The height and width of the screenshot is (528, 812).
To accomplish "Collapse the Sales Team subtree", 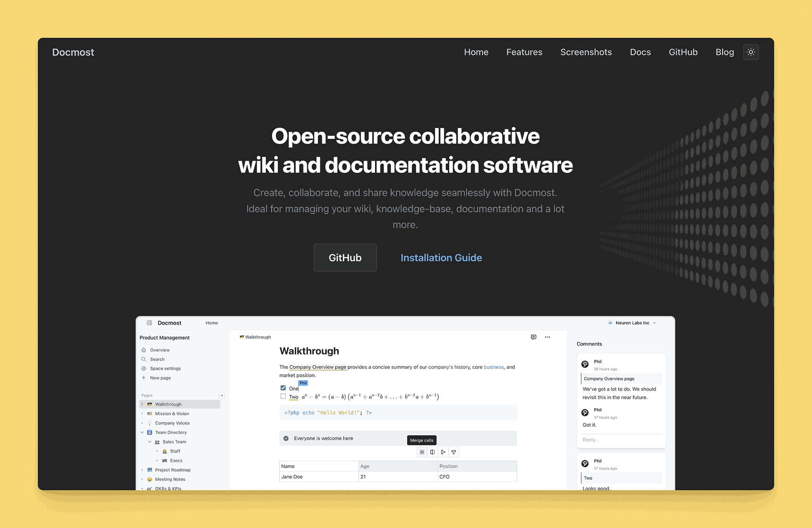I will [150, 442].
